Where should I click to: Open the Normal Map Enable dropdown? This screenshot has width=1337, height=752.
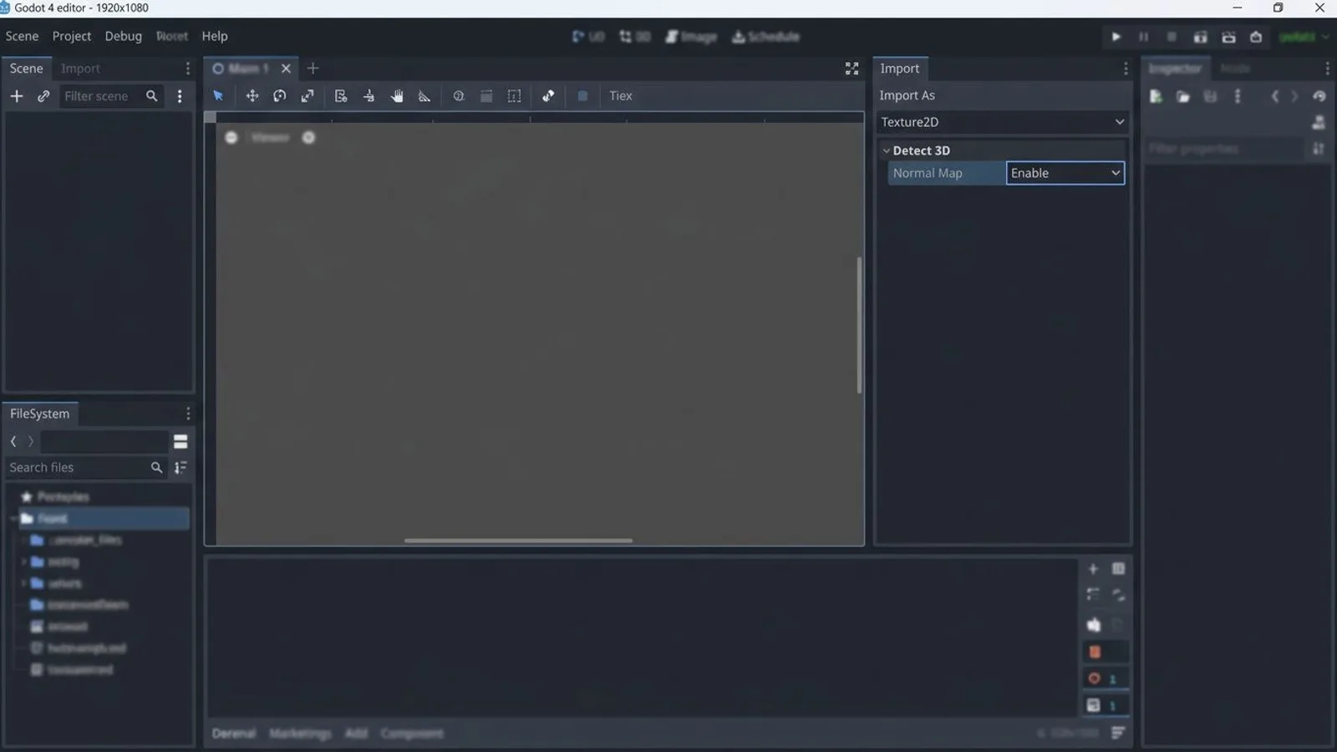[1065, 173]
